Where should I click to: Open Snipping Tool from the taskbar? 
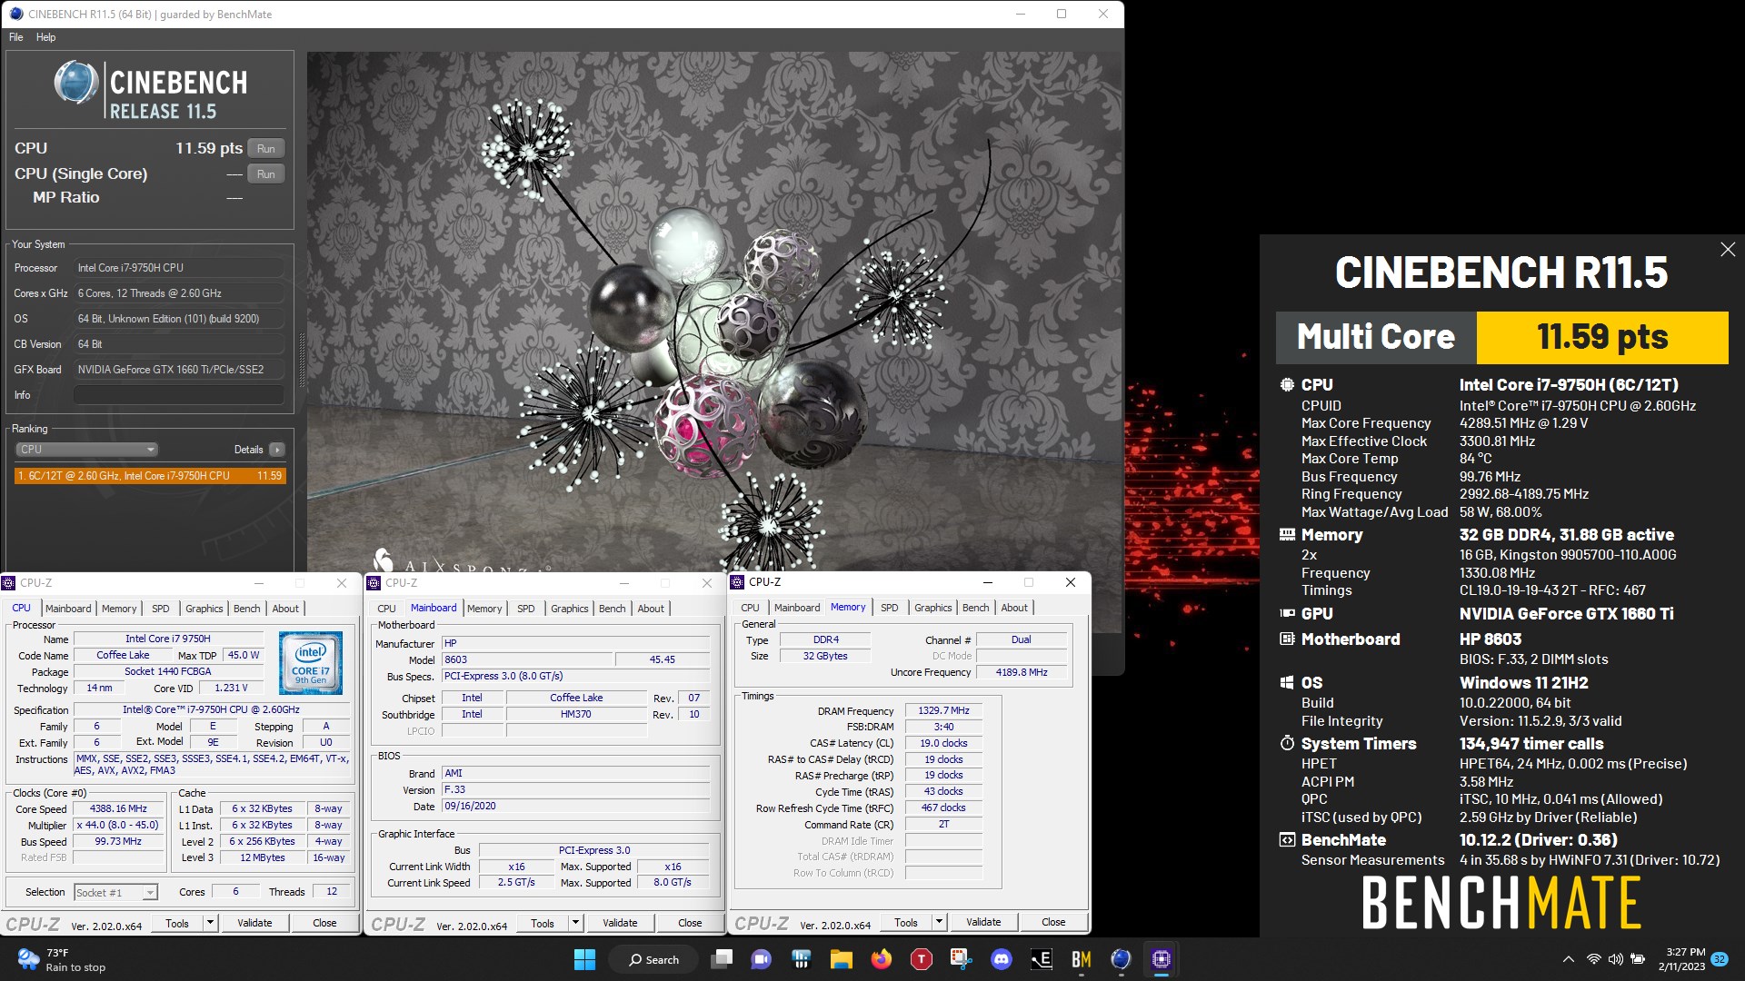point(961,959)
